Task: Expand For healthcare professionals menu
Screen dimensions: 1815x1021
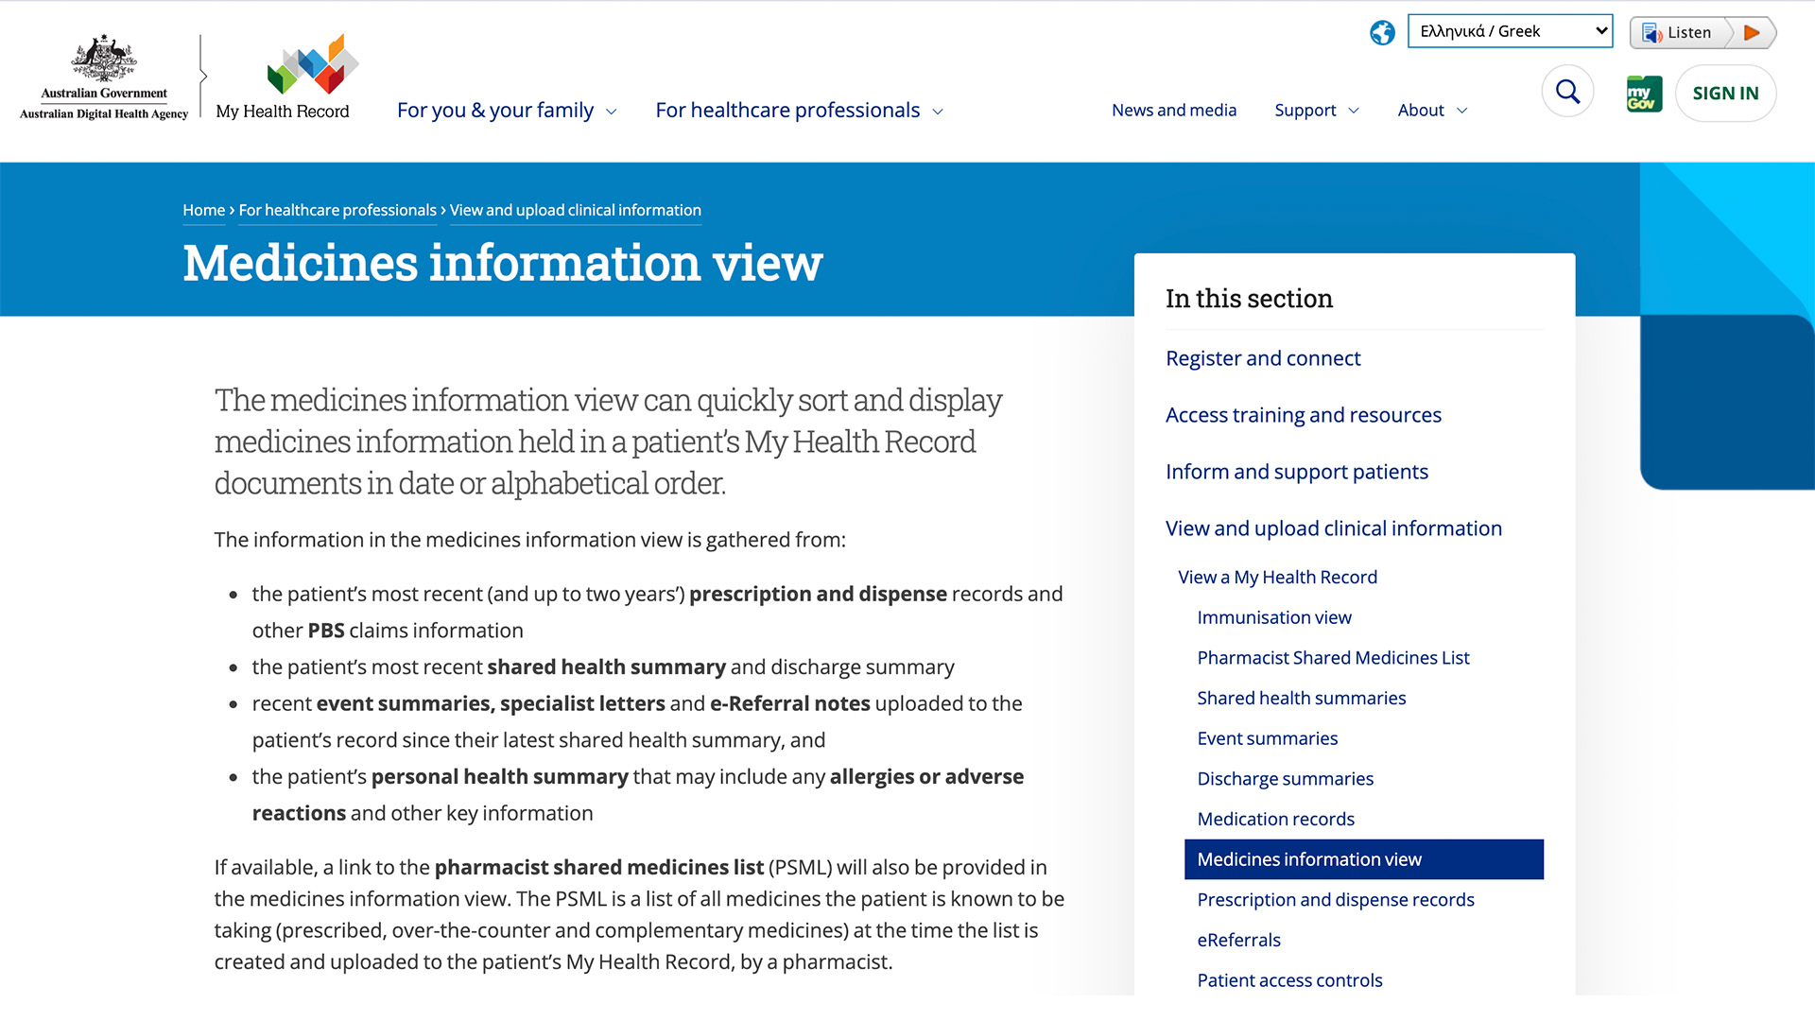Action: 799,111
